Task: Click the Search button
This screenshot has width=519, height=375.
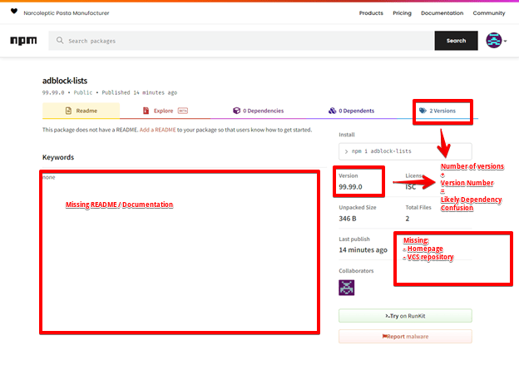Action: (456, 41)
